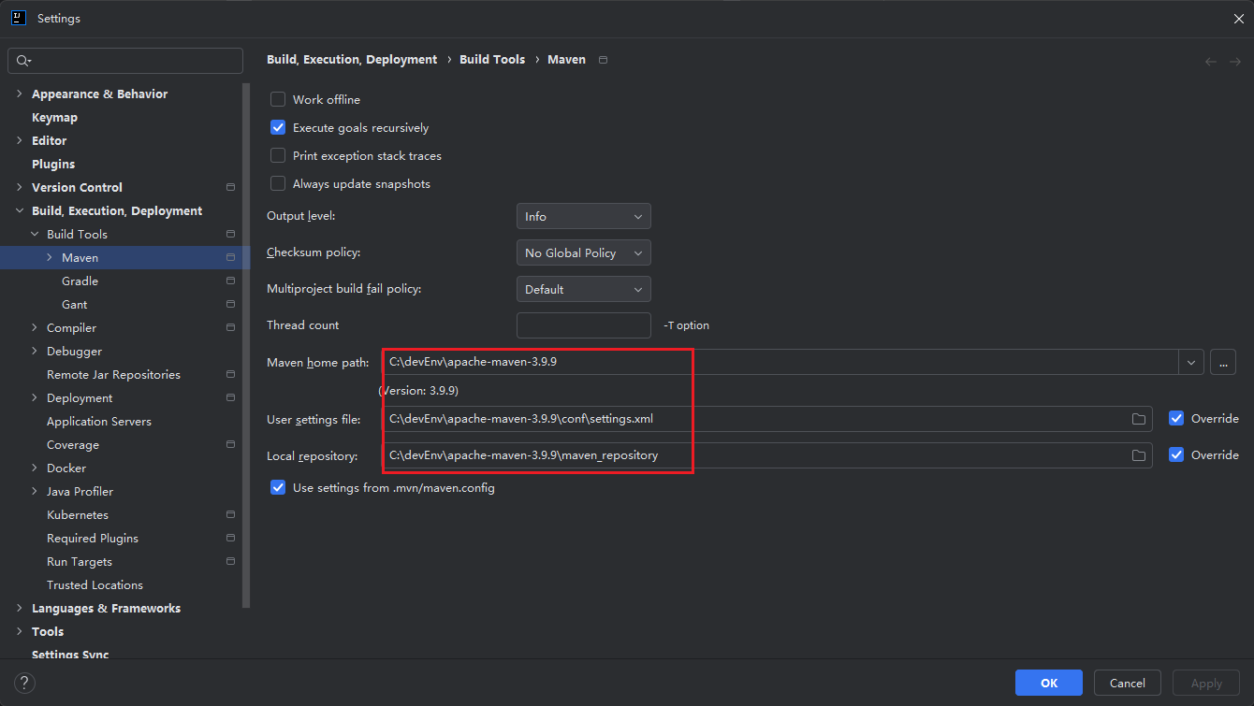Expand the Tools section

click(20, 632)
